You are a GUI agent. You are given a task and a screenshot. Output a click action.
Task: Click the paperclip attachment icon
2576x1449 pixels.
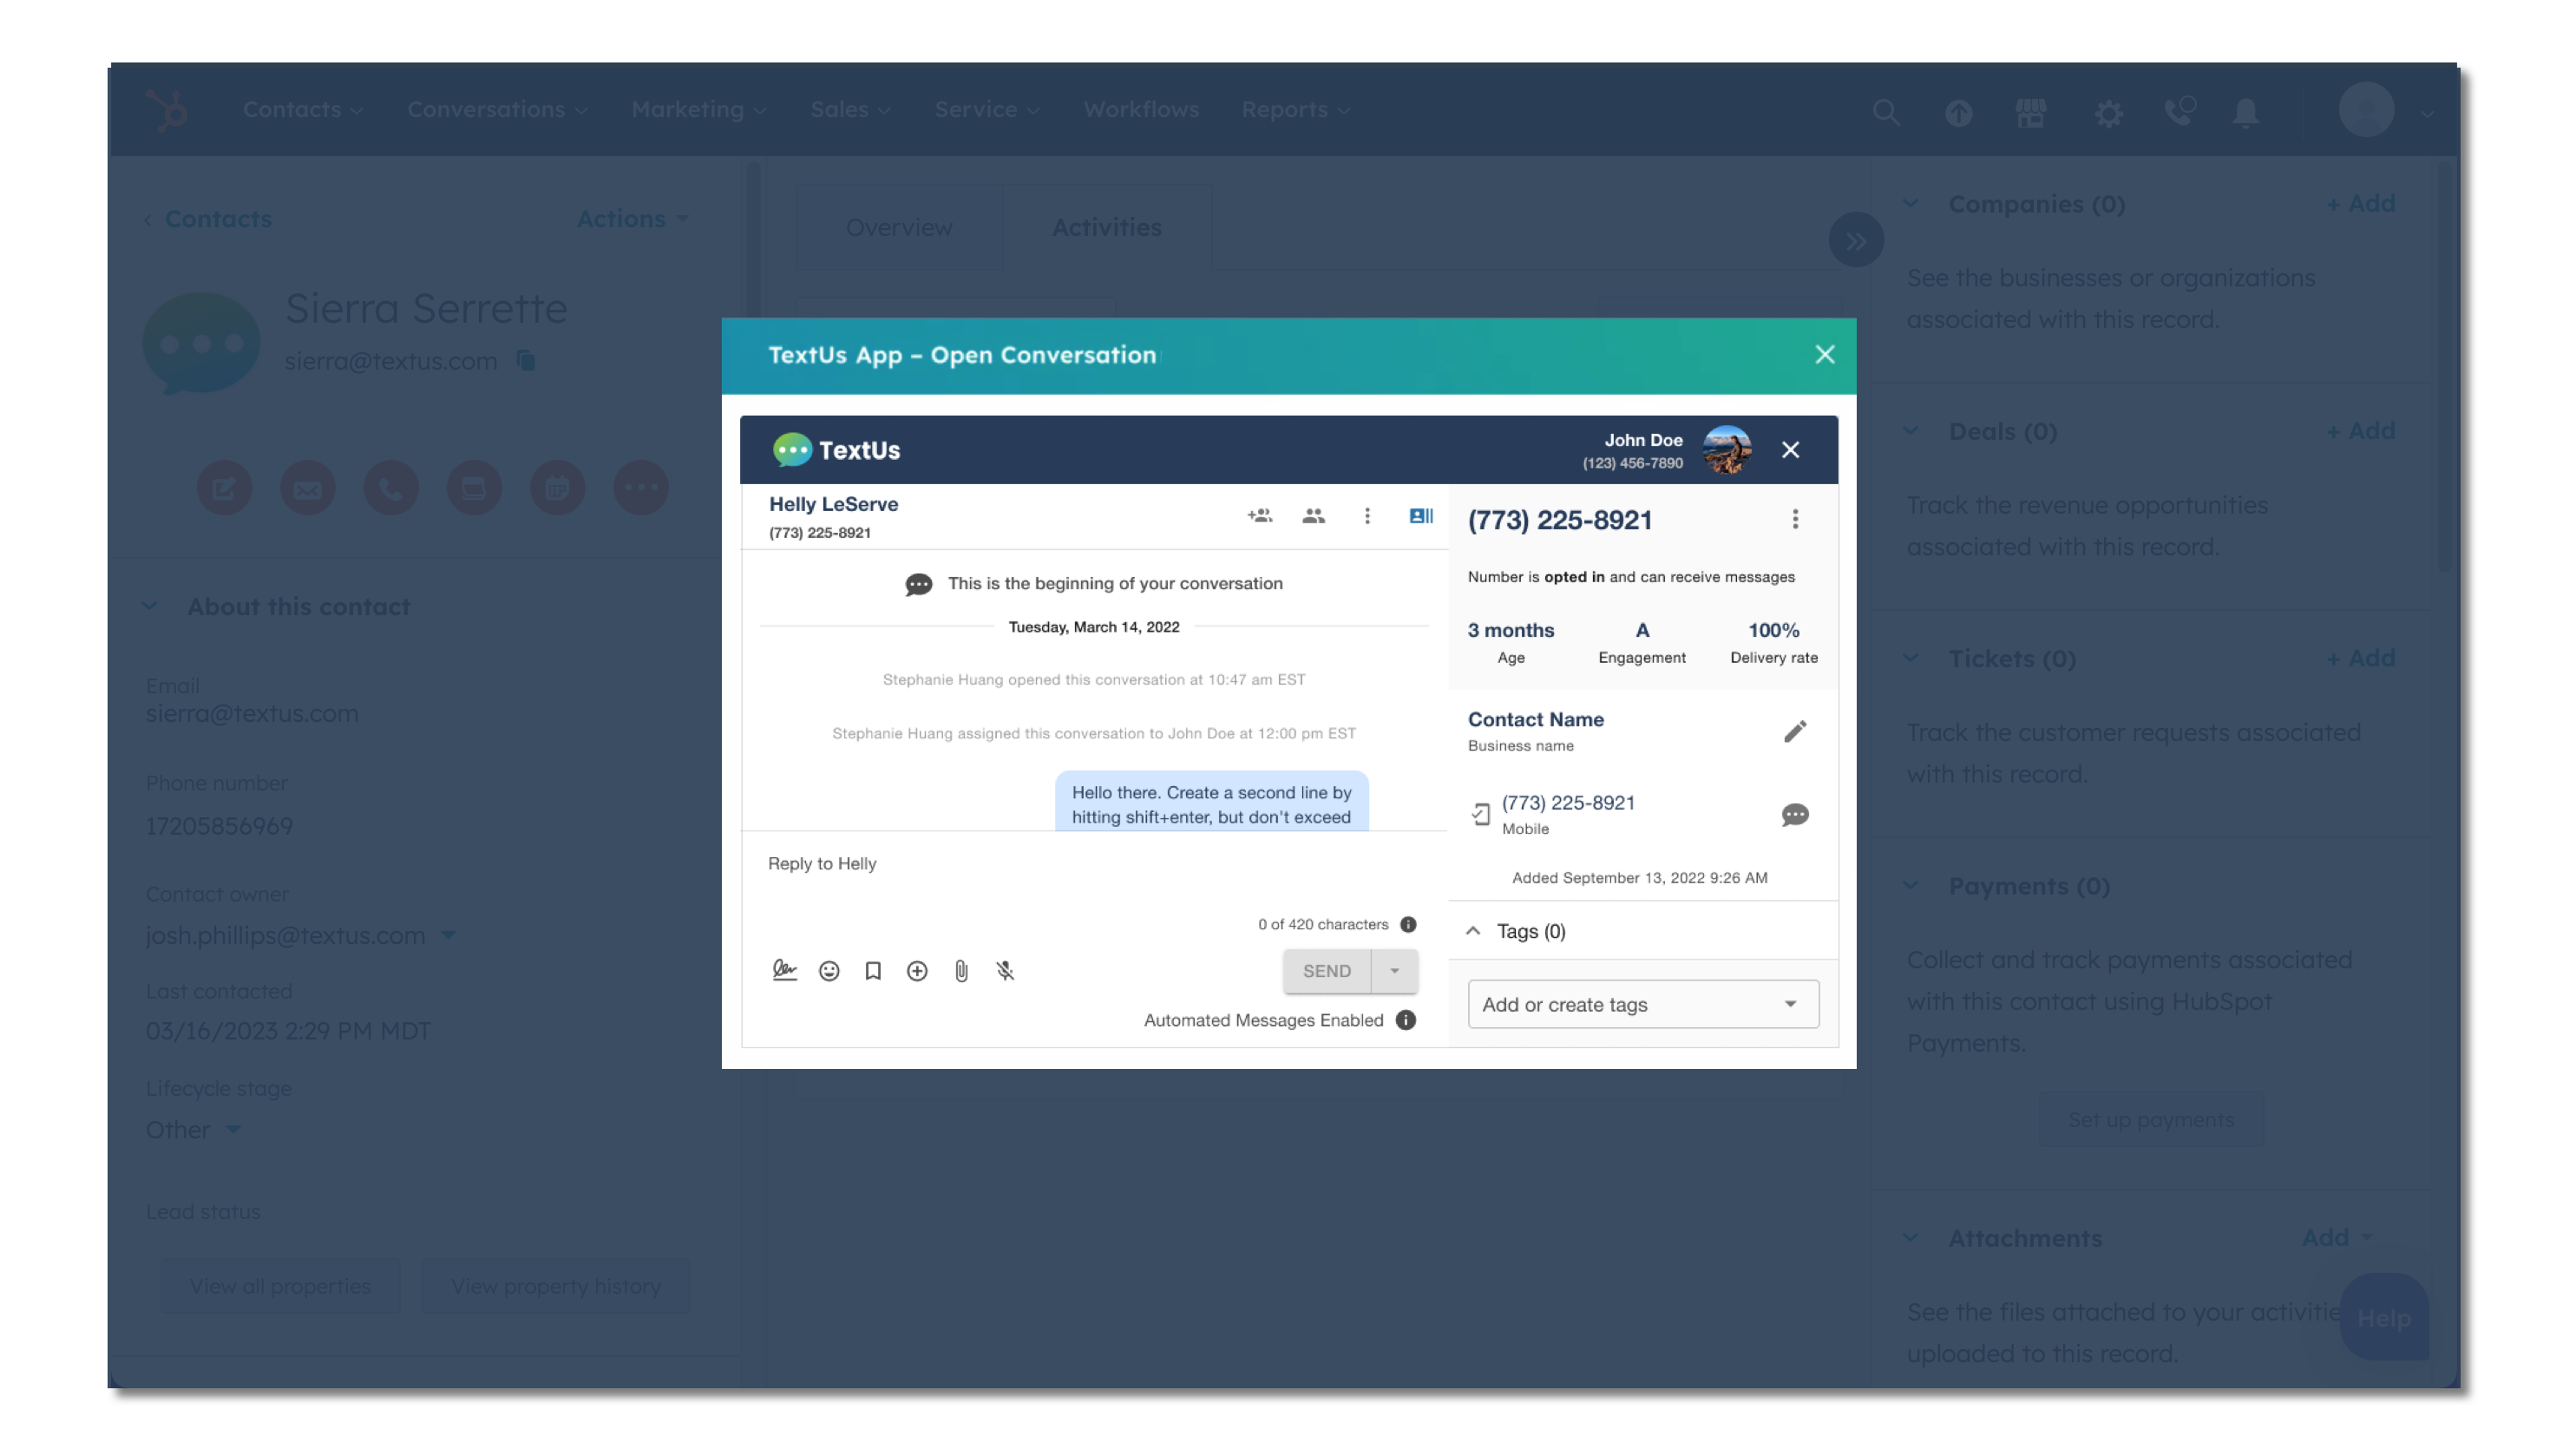click(x=961, y=971)
